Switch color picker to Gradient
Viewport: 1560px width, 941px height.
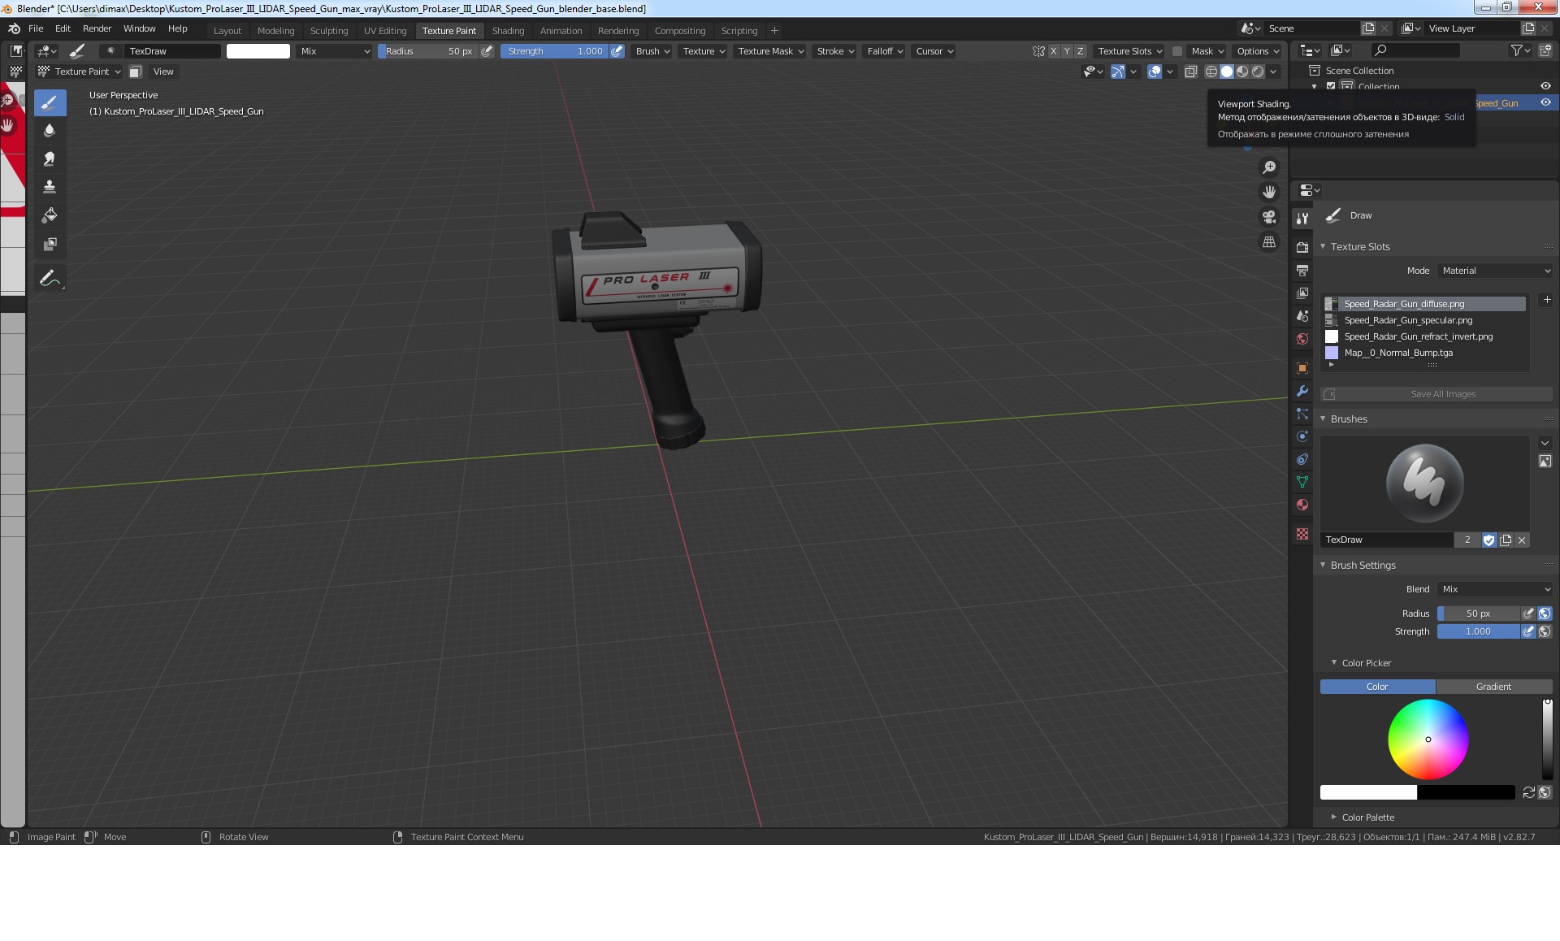1493,687
